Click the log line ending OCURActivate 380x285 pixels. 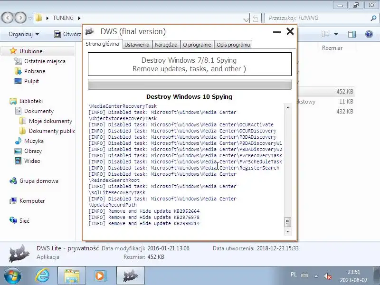(181, 124)
